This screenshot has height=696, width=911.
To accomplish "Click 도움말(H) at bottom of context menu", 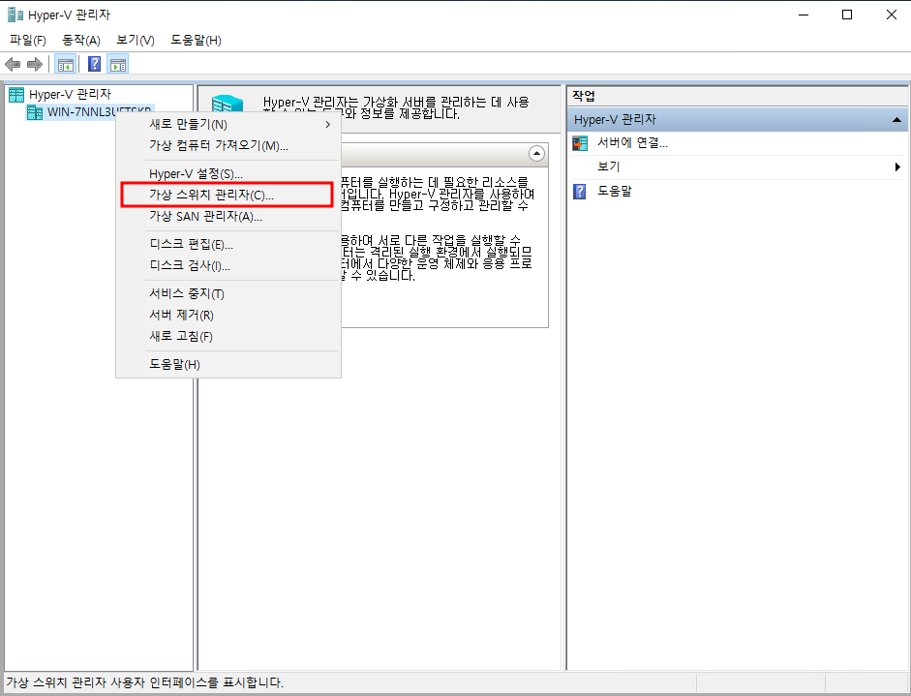I will [x=228, y=364].
